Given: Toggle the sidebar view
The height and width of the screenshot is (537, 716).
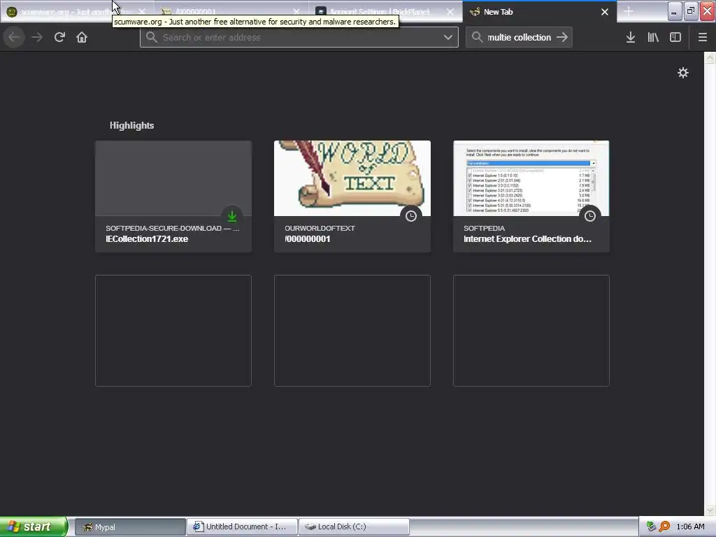Looking at the screenshot, I should point(675,38).
